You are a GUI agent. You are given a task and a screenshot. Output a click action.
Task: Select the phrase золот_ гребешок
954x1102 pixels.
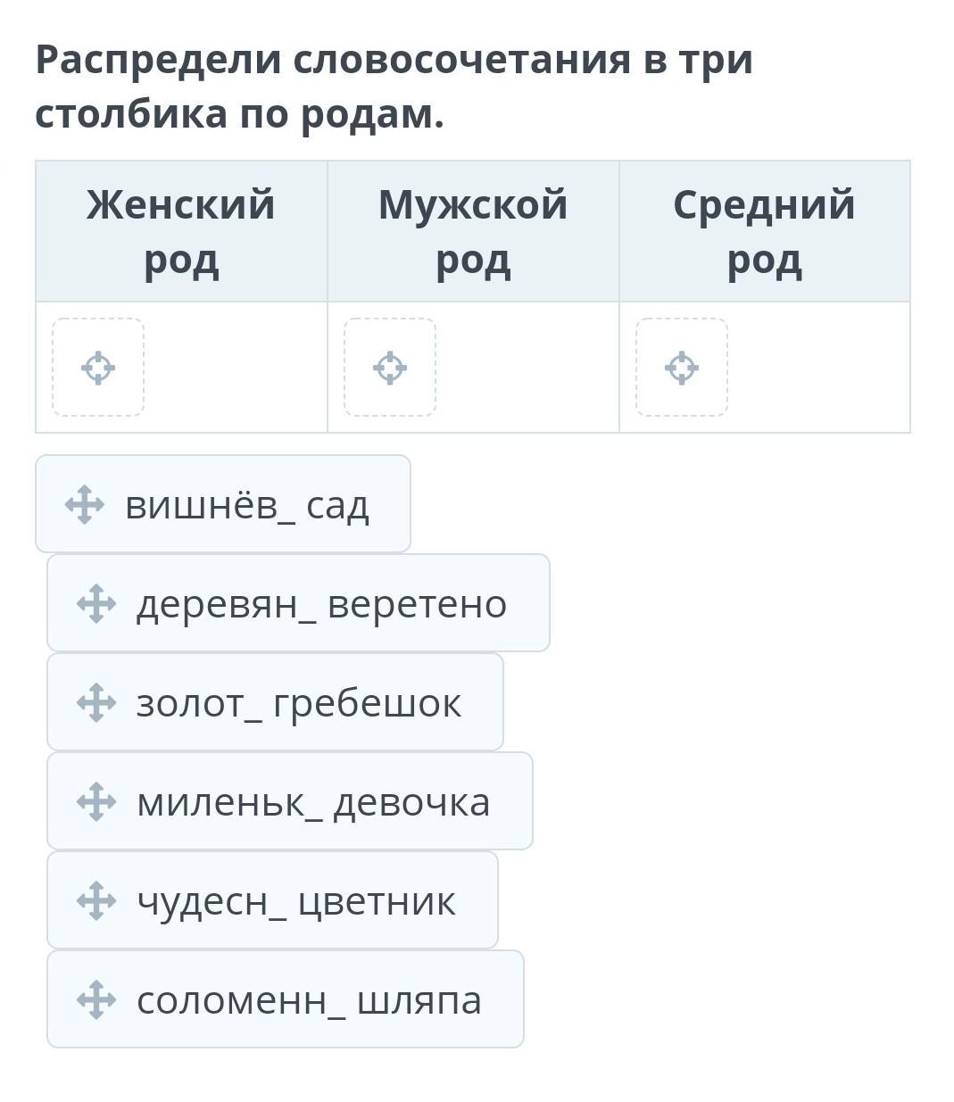tap(299, 704)
